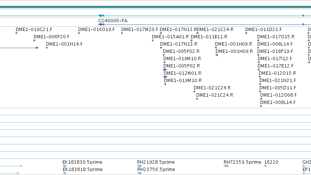Click the DME1-011B11.R feature label

click(209, 36)
